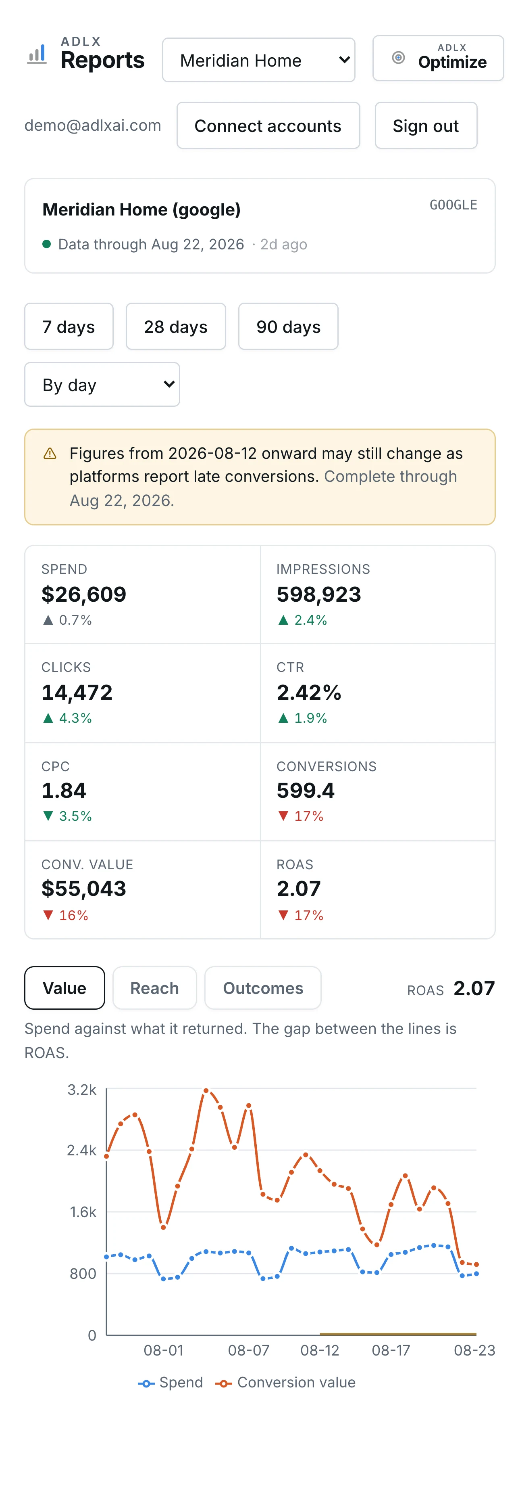520x1500 pixels.
Task: Click the Optimize target icon
Action: coord(398,57)
